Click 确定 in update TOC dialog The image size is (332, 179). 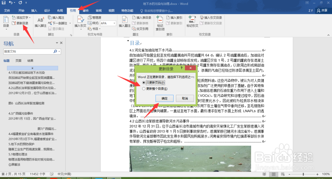pyautogui.click(x=165, y=98)
